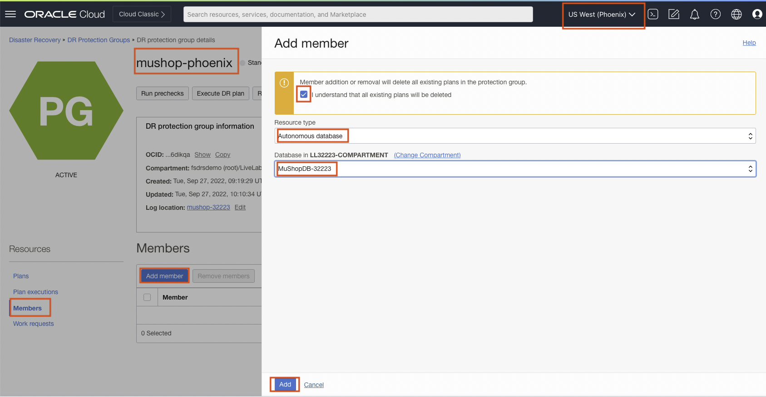Open the language globe icon
The image size is (766, 397).
[x=736, y=15]
